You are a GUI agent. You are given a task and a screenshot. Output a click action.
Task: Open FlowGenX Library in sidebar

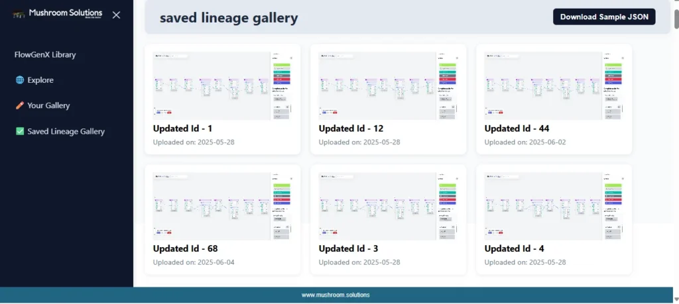(45, 54)
